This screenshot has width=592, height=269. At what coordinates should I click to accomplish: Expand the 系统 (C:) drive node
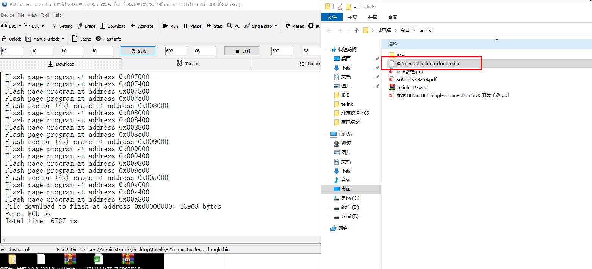pyautogui.click(x=328, y=198)
